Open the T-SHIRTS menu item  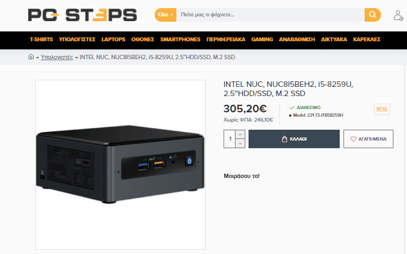(x=41, y=40)
